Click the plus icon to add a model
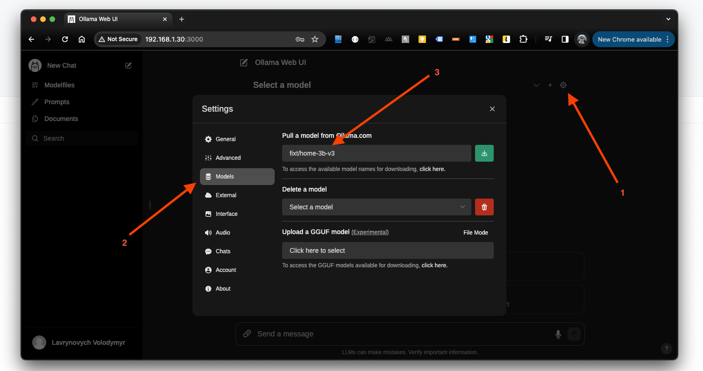Viewport: 703px width, 371px height. coord(550,85)
